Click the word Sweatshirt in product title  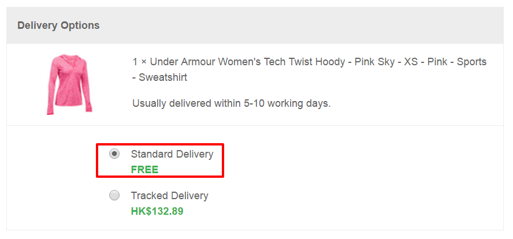163,77
